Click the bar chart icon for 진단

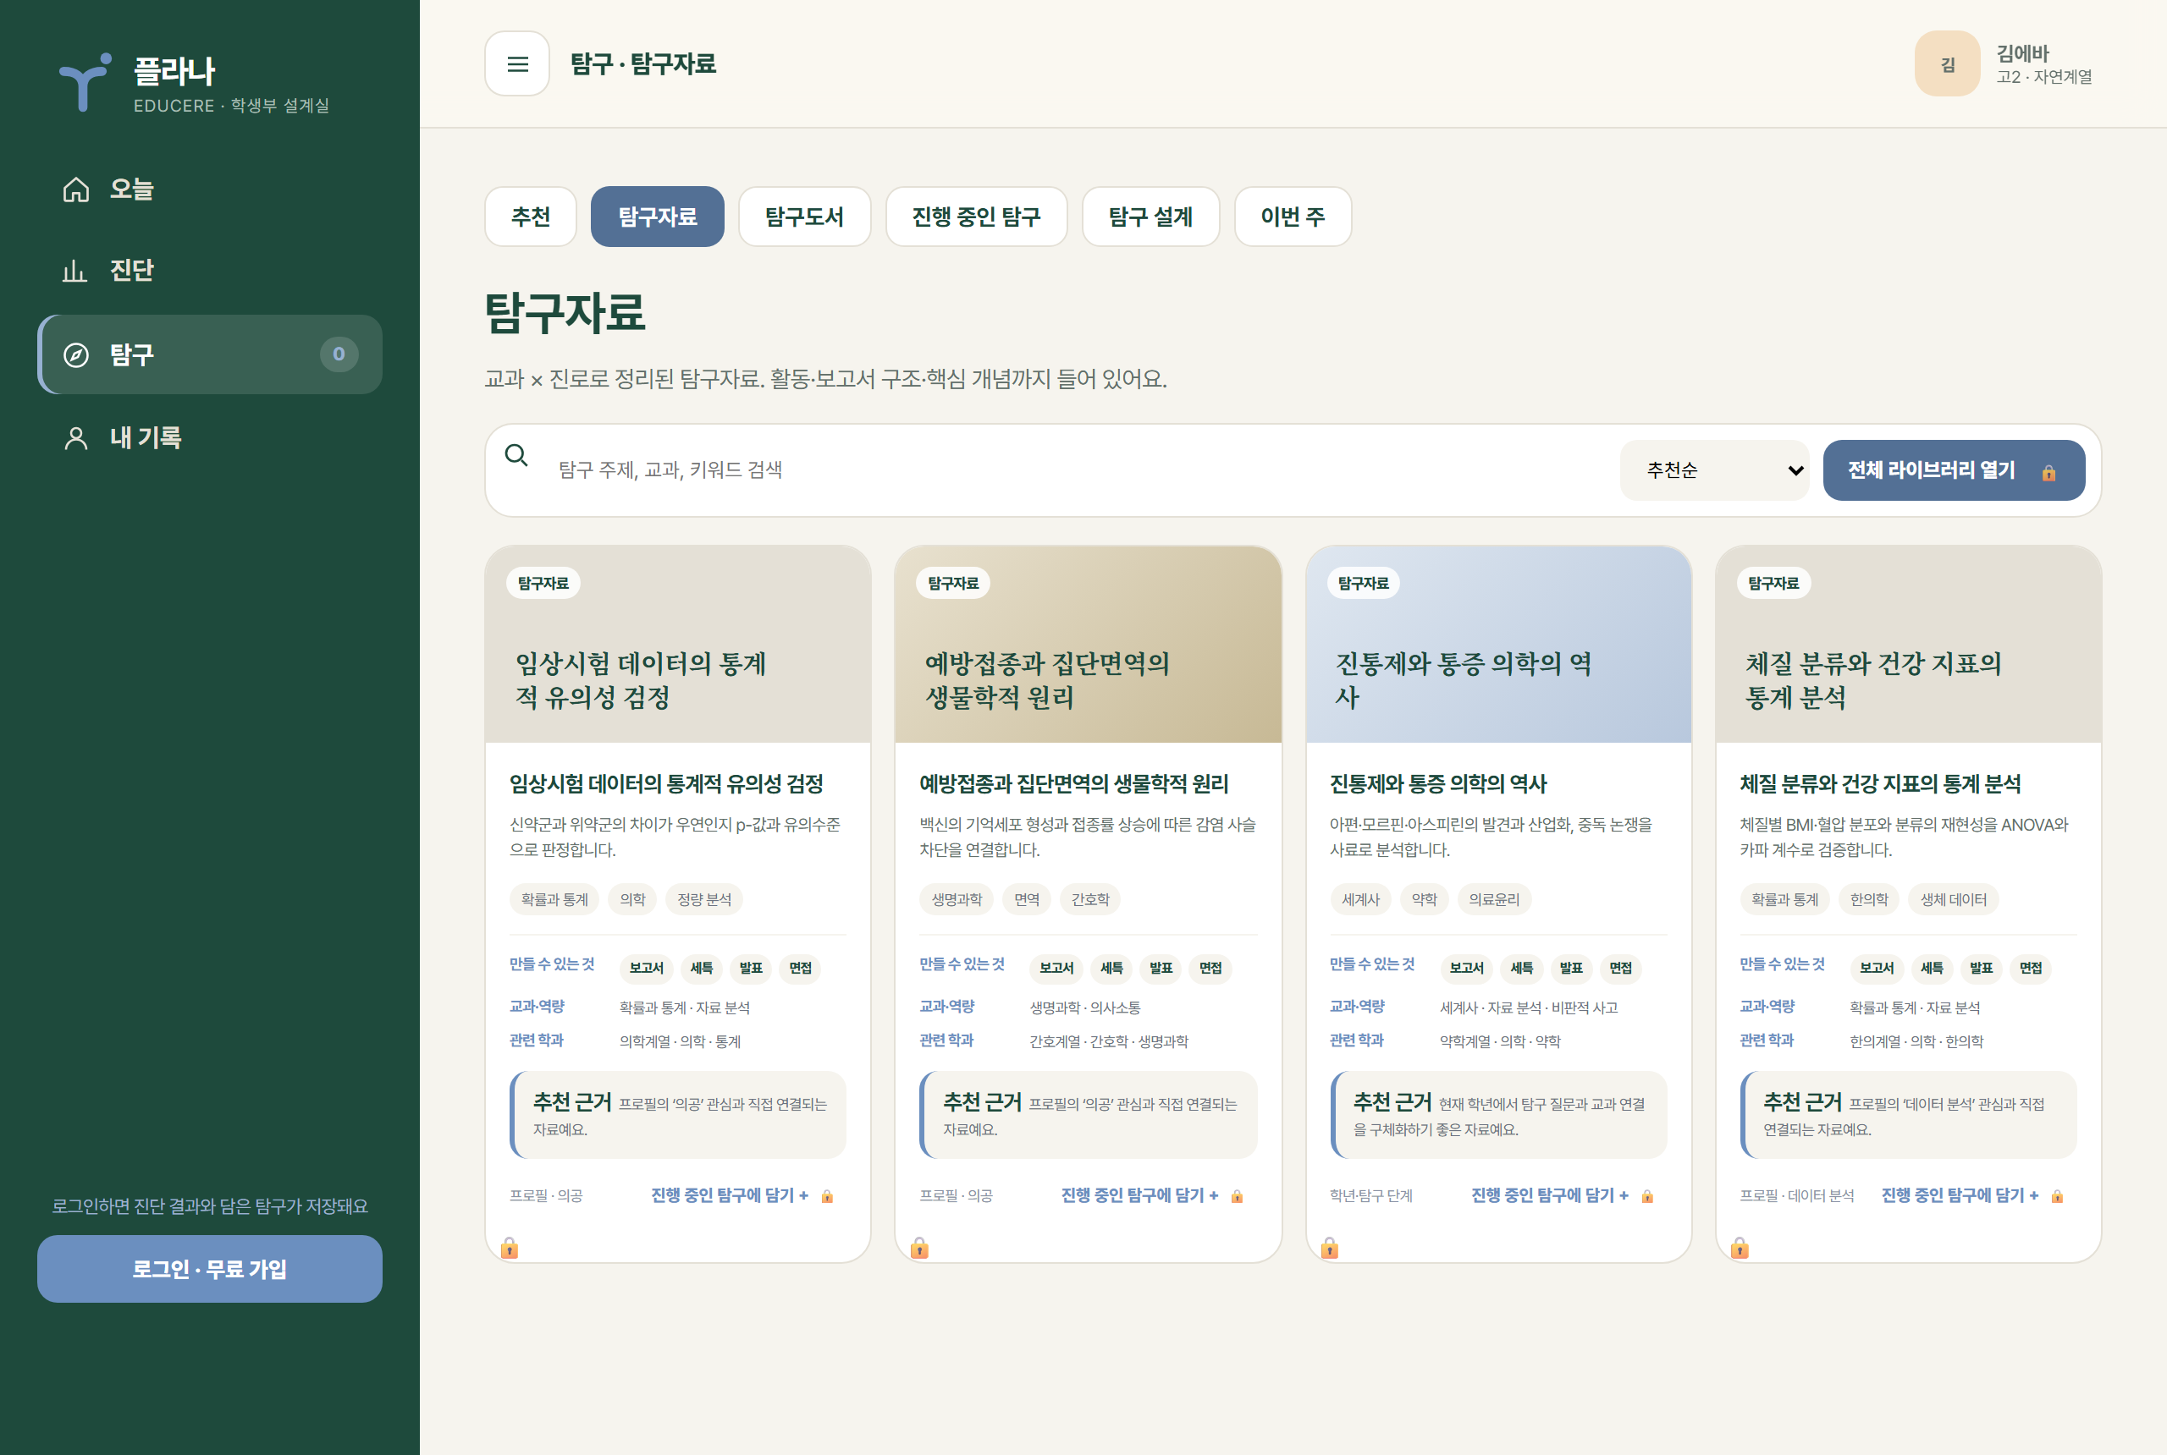click(x=74, y=270)
